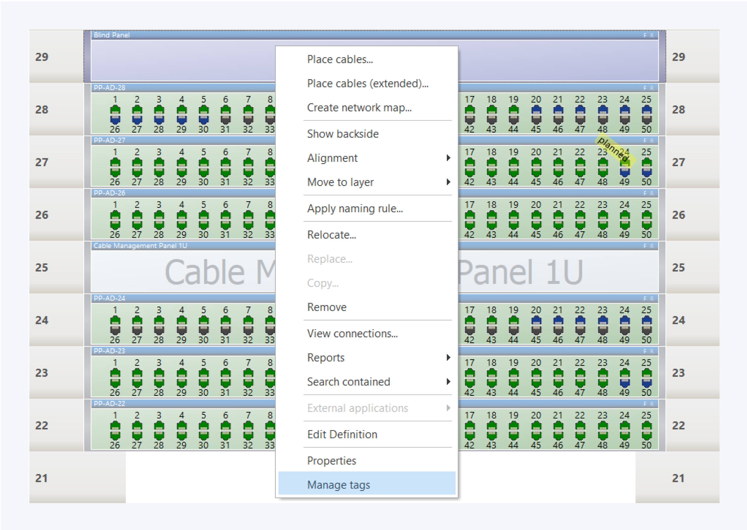Click port 50 on panel PP-AD-27

(x=646, y=172)
